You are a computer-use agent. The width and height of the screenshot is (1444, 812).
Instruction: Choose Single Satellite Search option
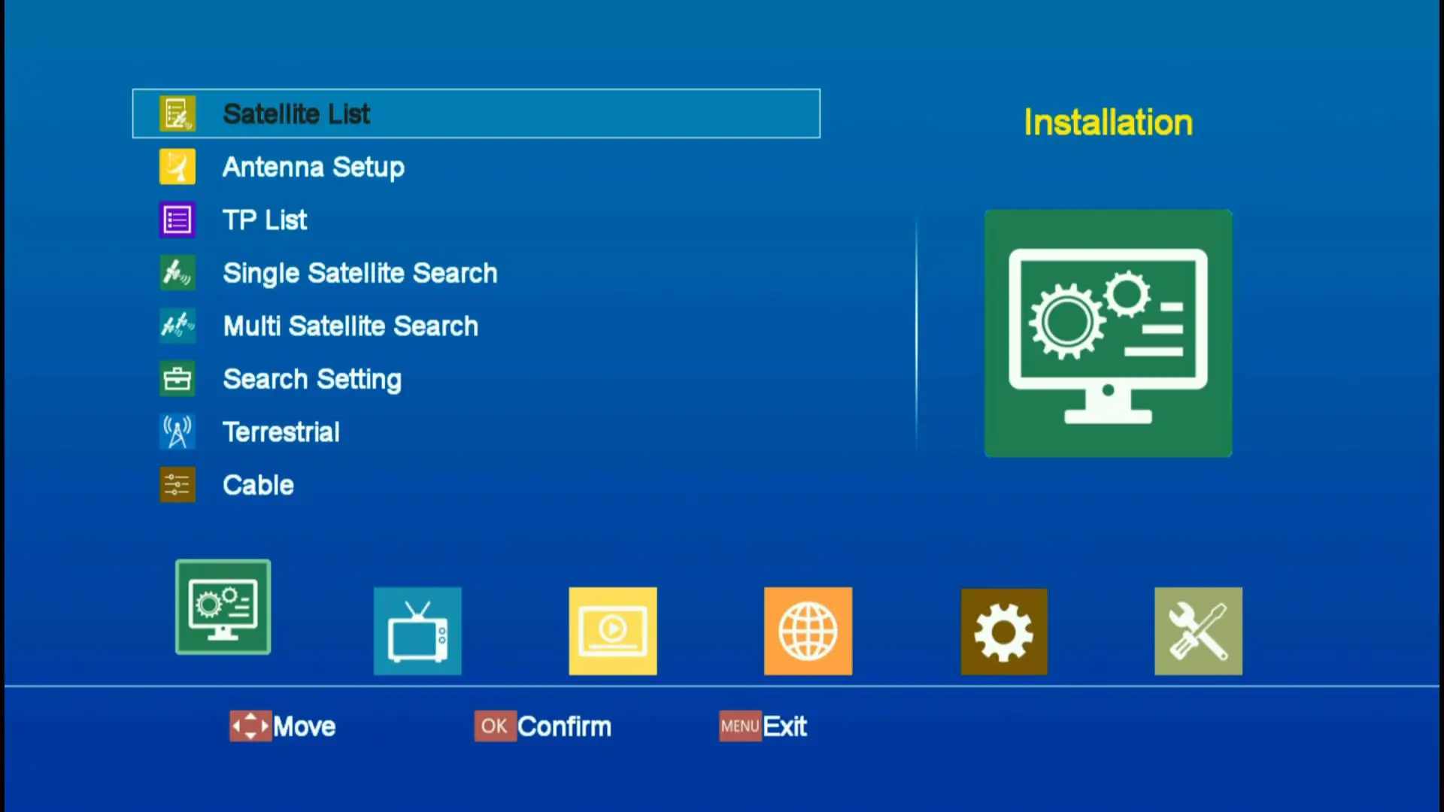point(359,273)
